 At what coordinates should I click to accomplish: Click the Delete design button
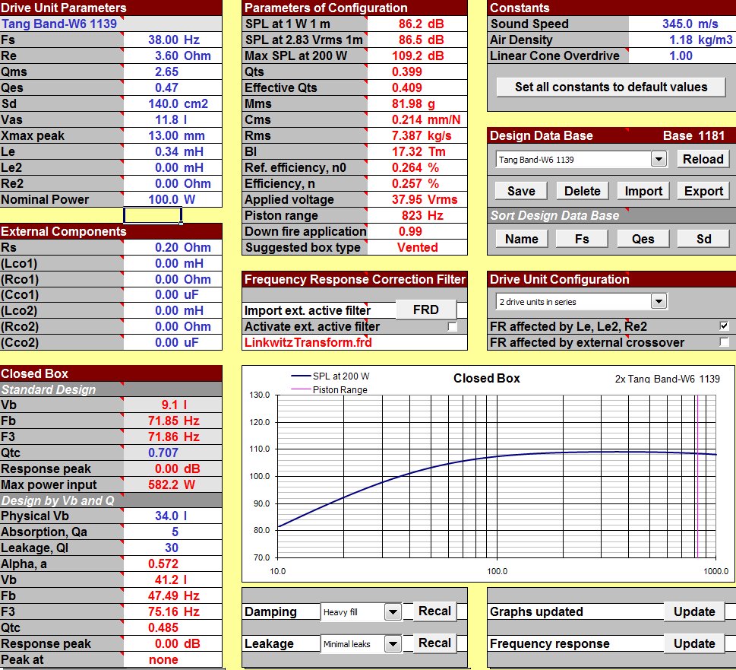(582, 191)
